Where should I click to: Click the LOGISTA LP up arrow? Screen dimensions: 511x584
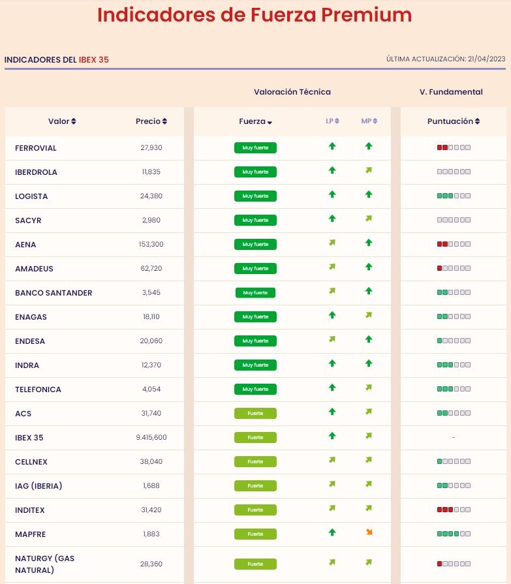click(332, 194)
